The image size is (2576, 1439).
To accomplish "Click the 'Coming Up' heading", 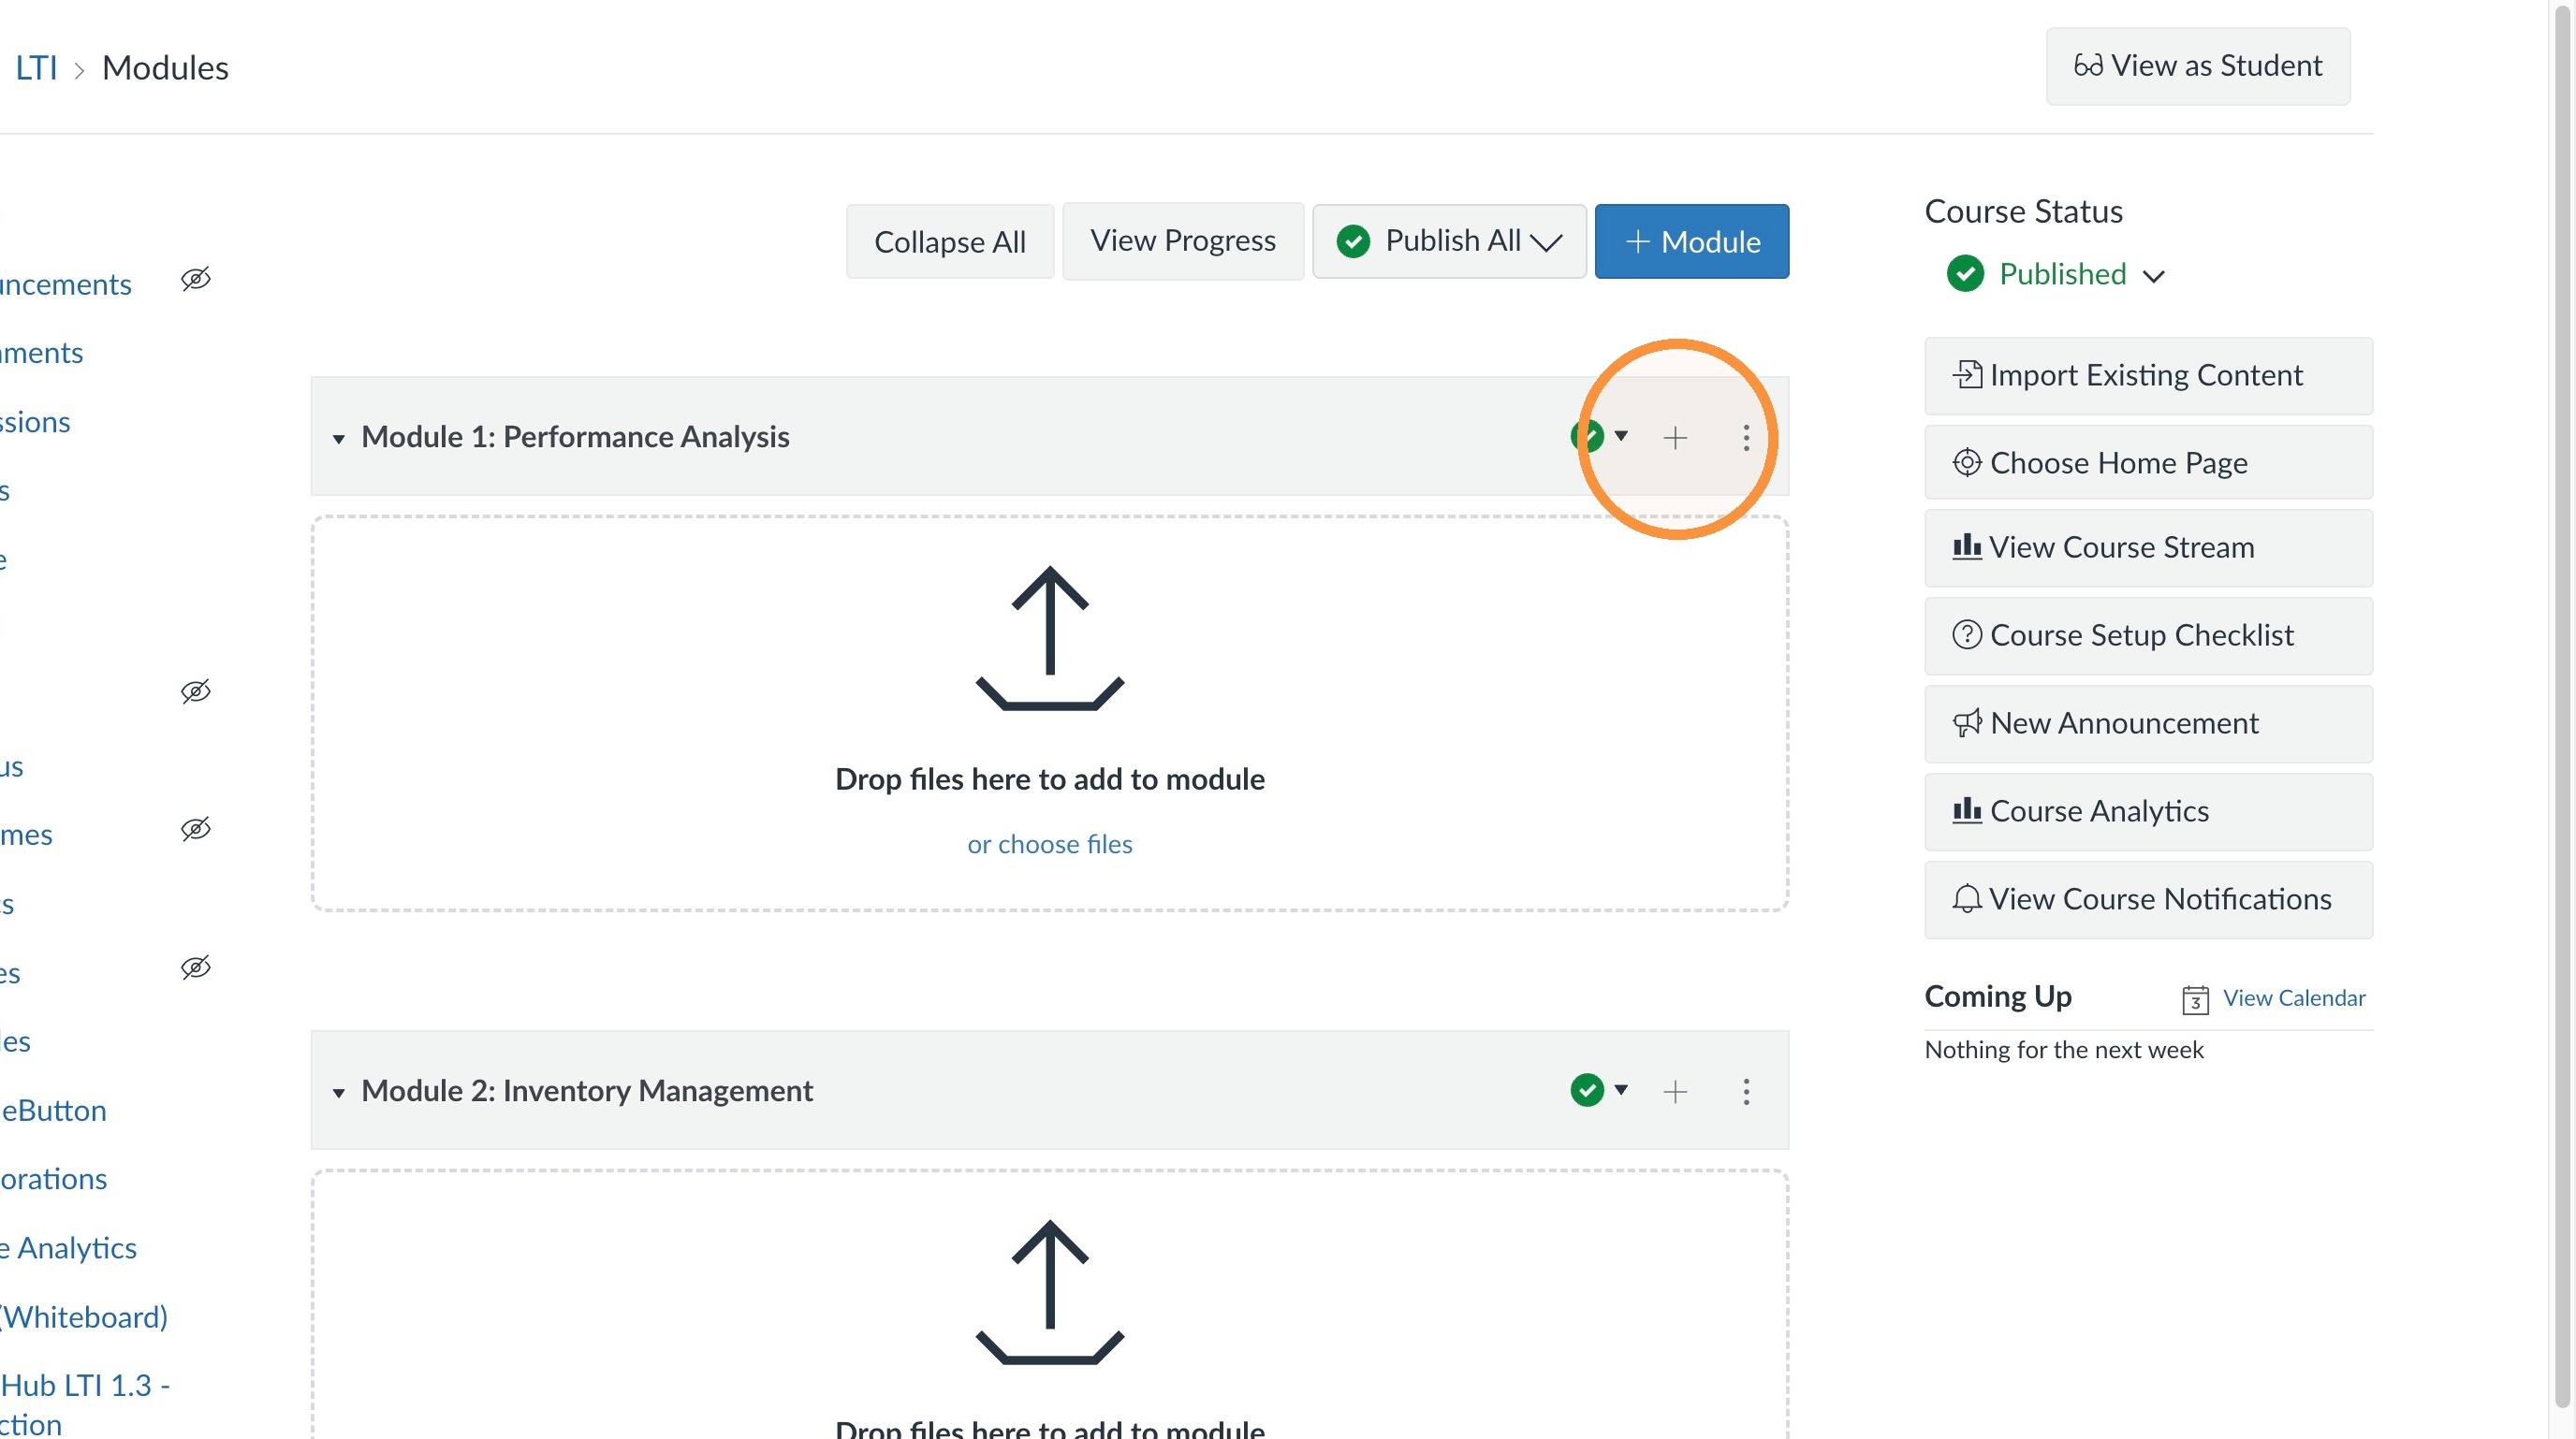I will pyautogui.click(x=1998, y=996).
